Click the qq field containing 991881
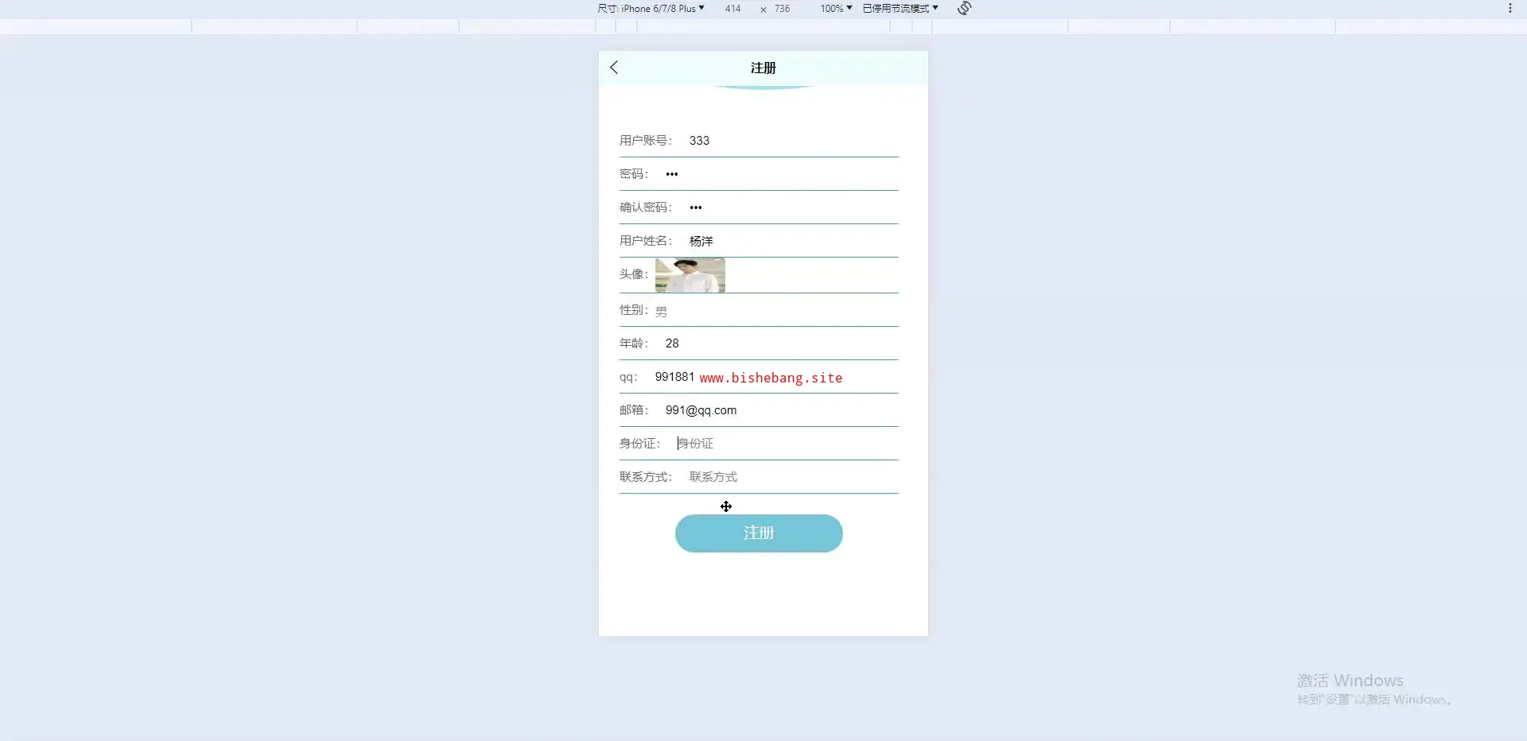This screenshot has width=1527, height=741. coord(776,377)
